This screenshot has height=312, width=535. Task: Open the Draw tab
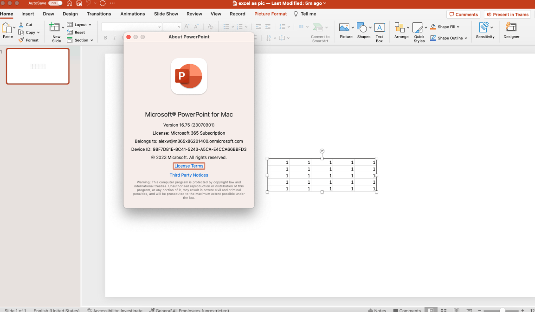tap(49, 14)
